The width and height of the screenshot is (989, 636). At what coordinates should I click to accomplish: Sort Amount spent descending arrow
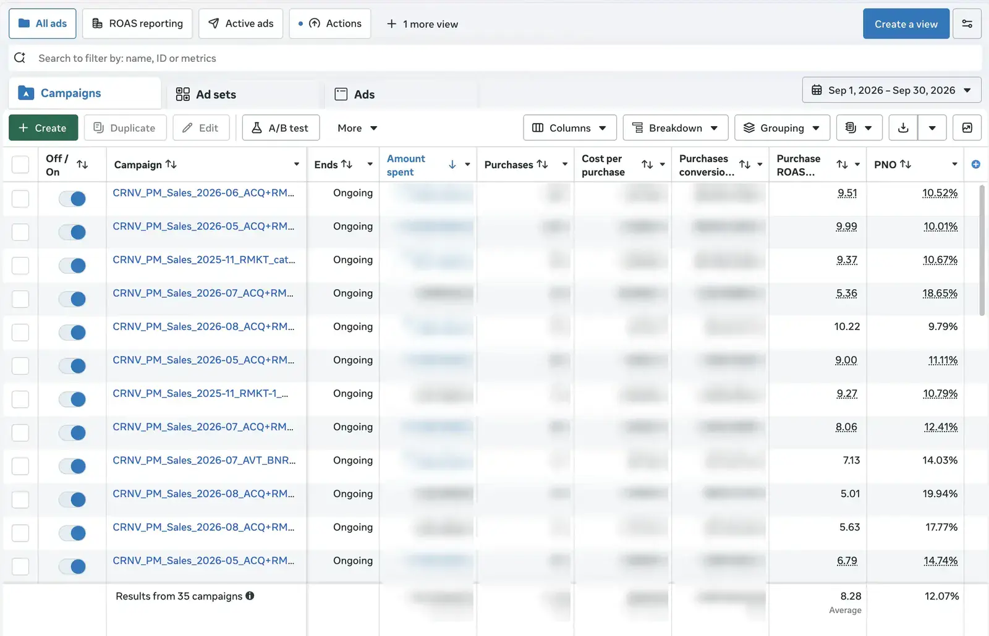point(452,164)
